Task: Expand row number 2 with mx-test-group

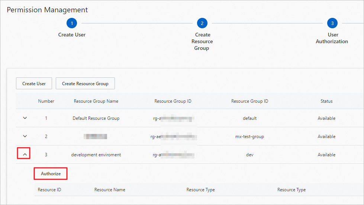Action: 25,136
